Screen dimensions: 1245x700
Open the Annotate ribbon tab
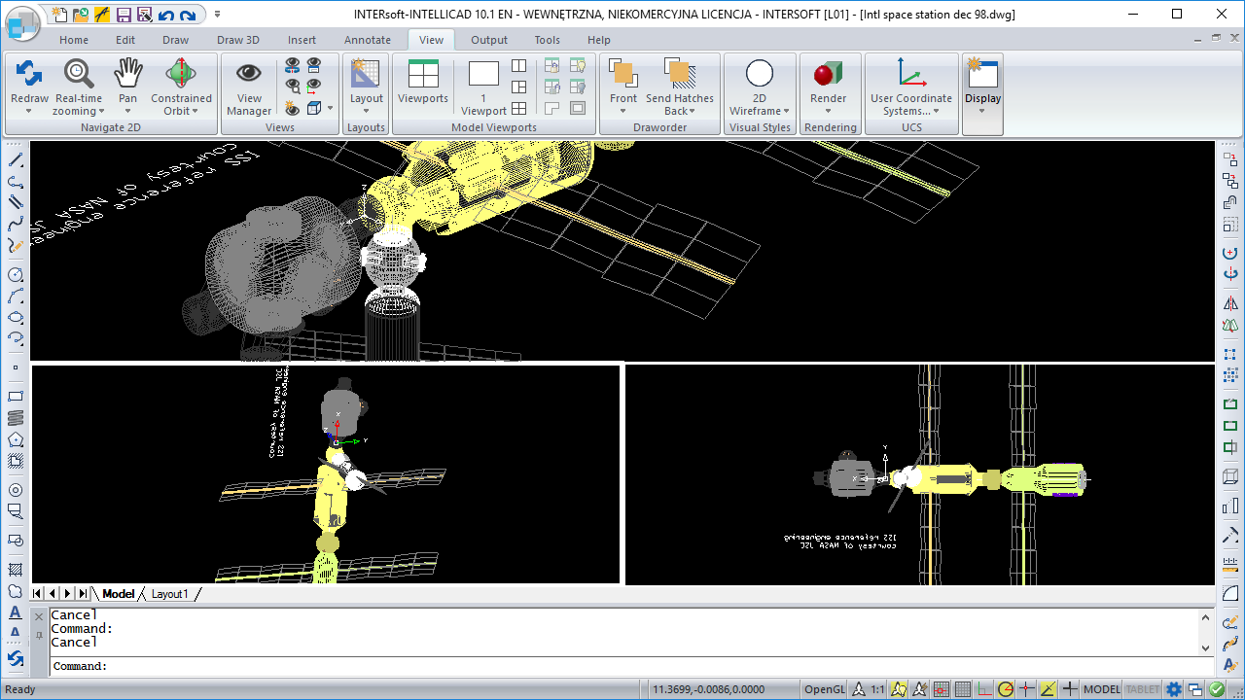point(368,40)
